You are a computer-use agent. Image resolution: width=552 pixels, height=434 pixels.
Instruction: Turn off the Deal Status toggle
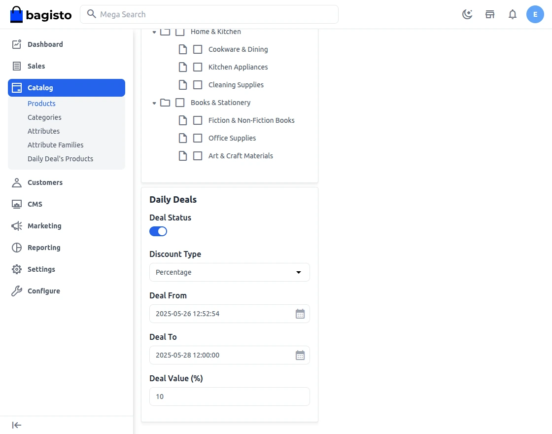pyautogui.click(x=158, y=231)
